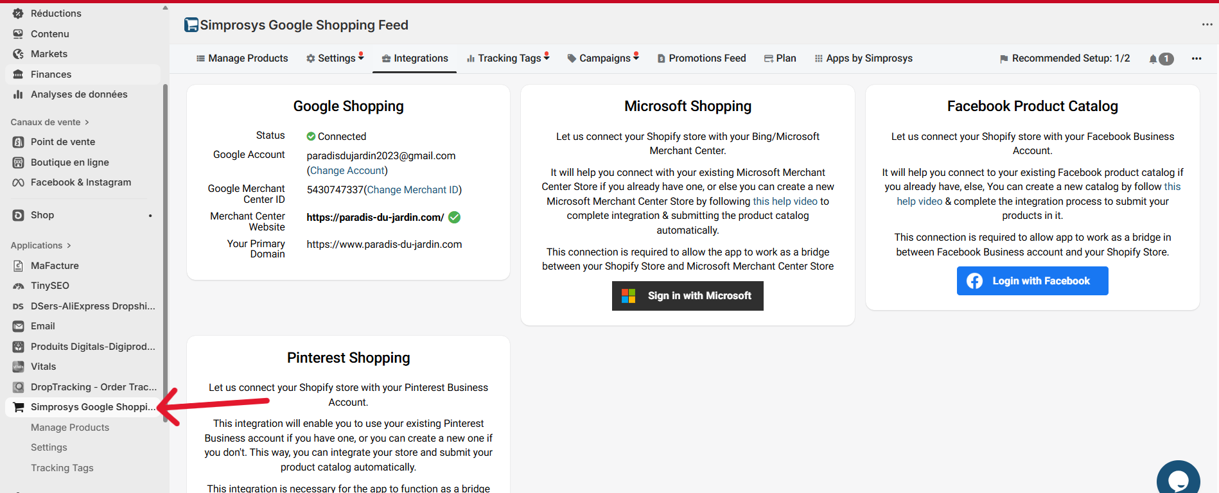Viewport: 1219px width, 493px height.
Task: Click the Pinterest Shopping heading
Action: coord(349,358)
